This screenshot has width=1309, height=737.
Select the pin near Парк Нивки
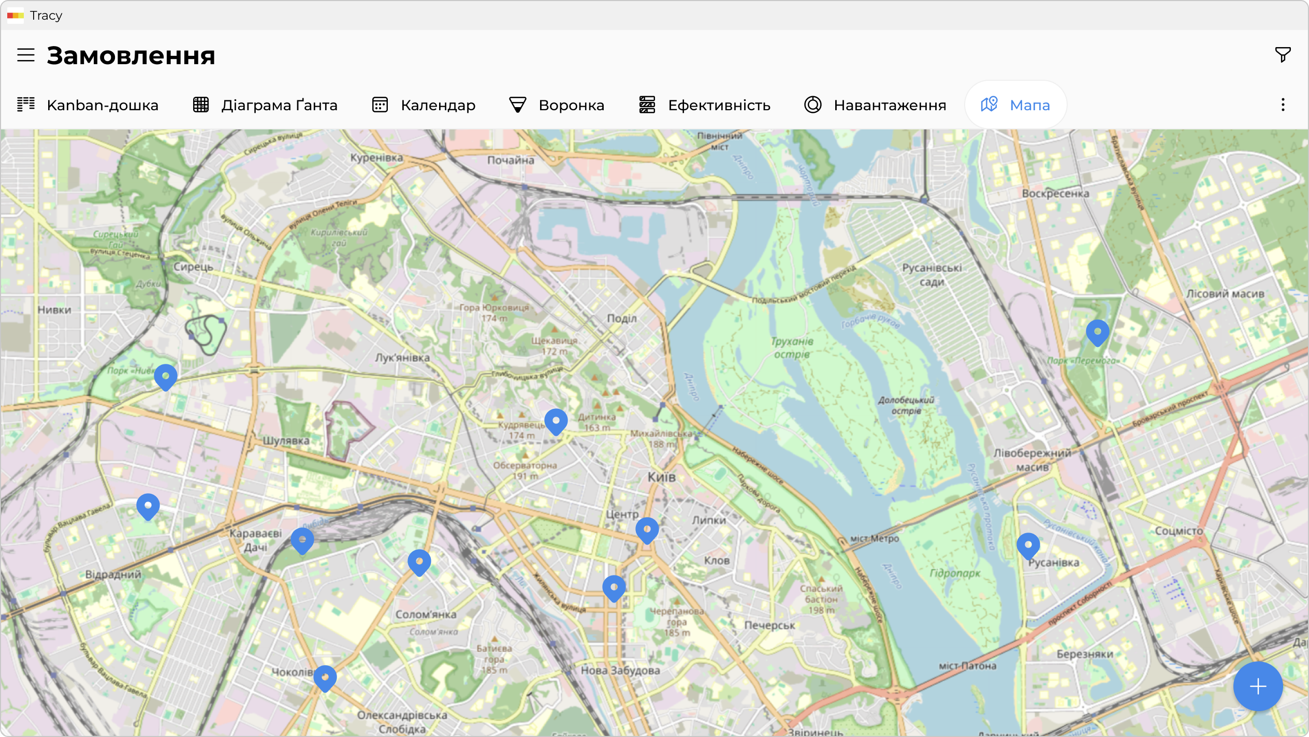tap(165, 376)
